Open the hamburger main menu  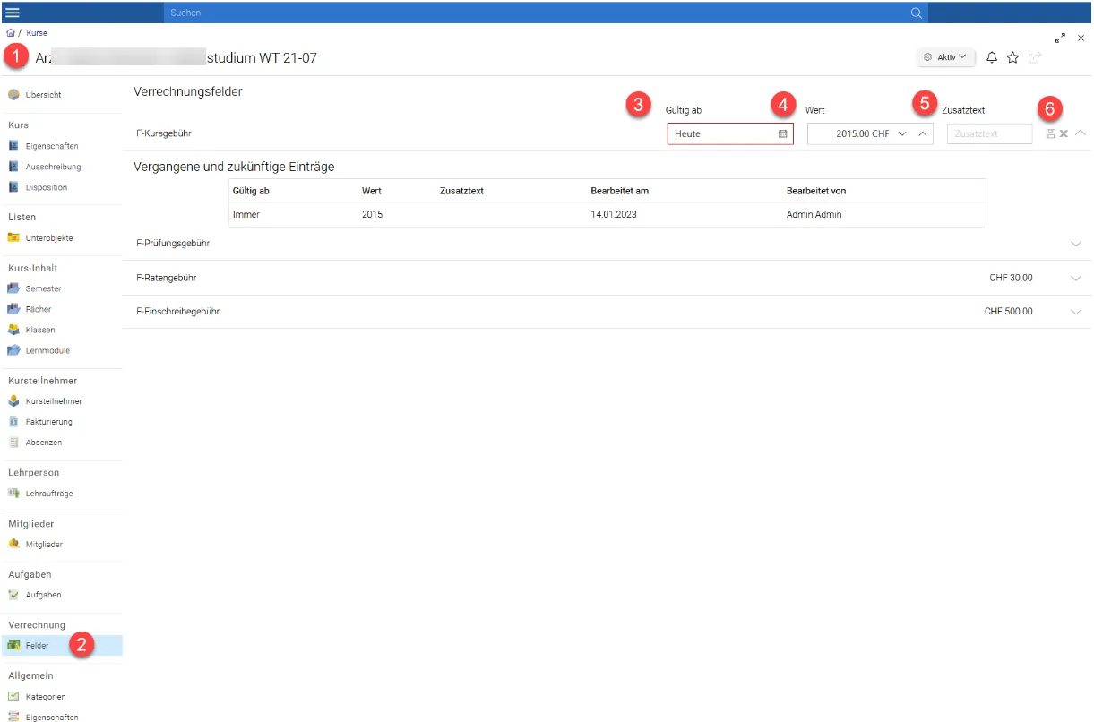pos(13,13)
